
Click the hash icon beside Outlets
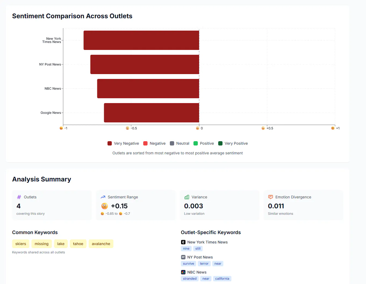point(19,197)
